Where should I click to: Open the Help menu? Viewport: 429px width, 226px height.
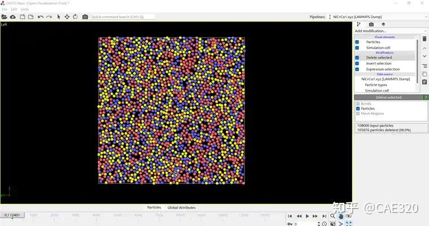pos(25,9)
